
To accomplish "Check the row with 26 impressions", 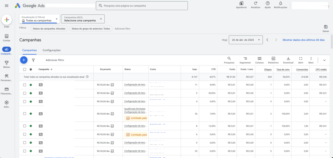I will [x=25, y=114].
